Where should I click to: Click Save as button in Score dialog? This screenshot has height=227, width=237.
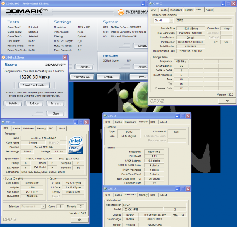(56, 103)
